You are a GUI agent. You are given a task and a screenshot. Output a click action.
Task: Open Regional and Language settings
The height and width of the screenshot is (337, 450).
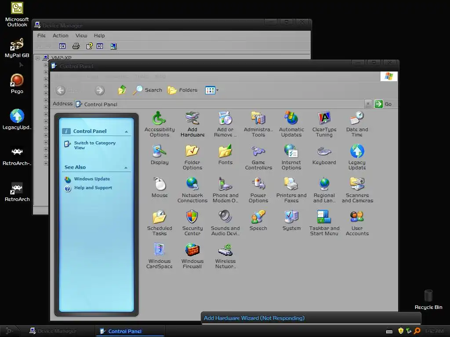coord(324,190)
